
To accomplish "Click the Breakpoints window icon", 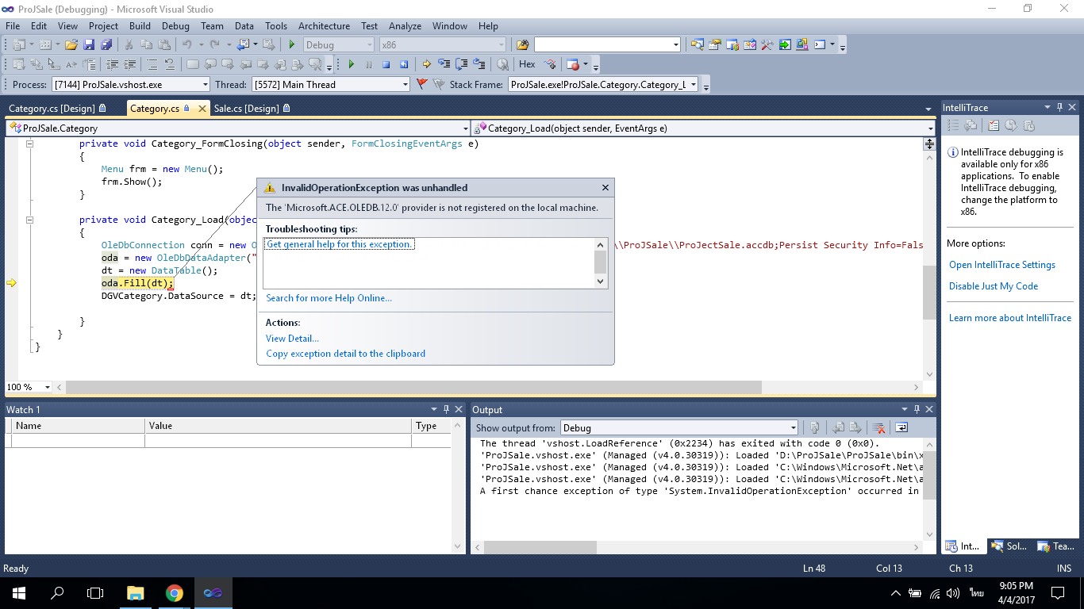I will (573, 64).
